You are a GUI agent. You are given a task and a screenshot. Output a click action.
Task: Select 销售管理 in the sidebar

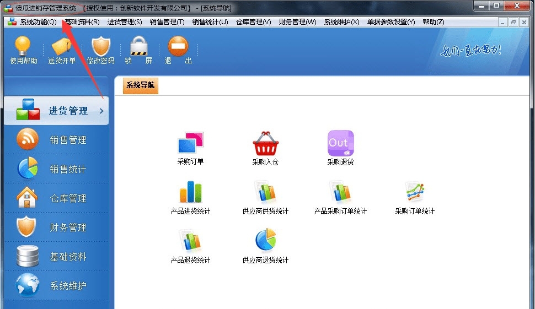56,140
